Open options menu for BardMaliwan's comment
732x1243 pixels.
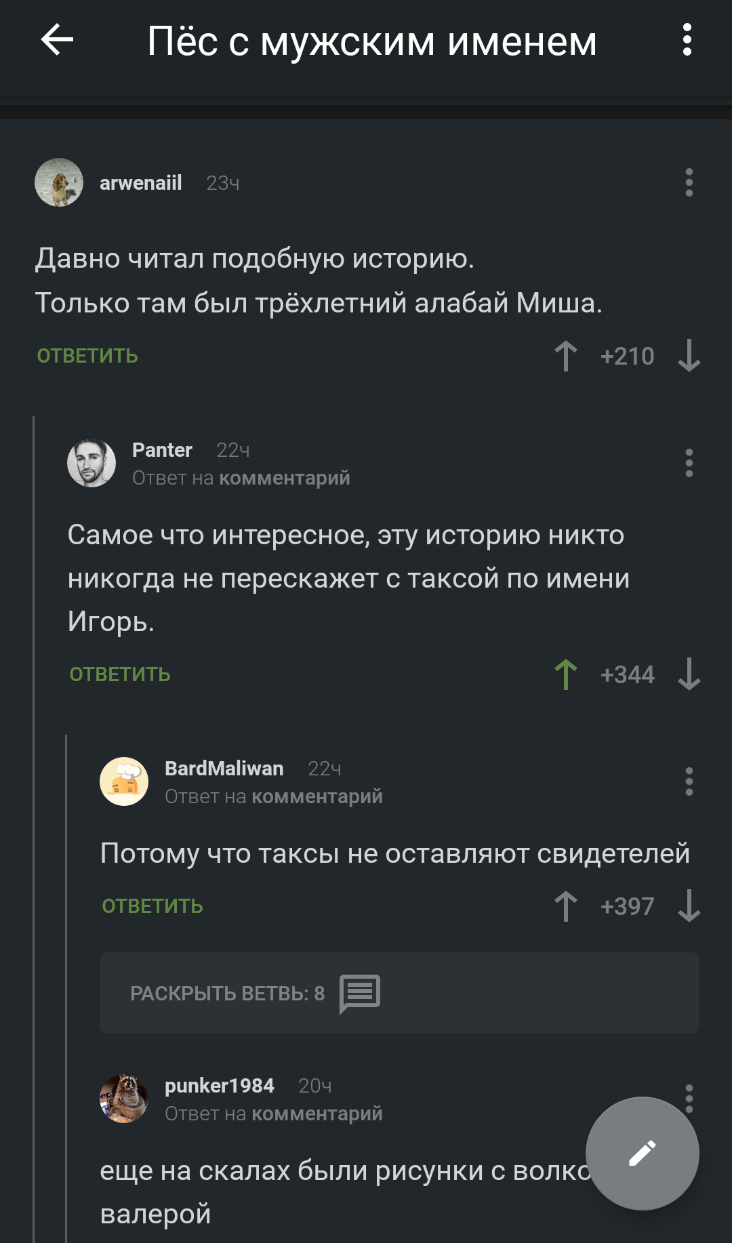point(689,782)
